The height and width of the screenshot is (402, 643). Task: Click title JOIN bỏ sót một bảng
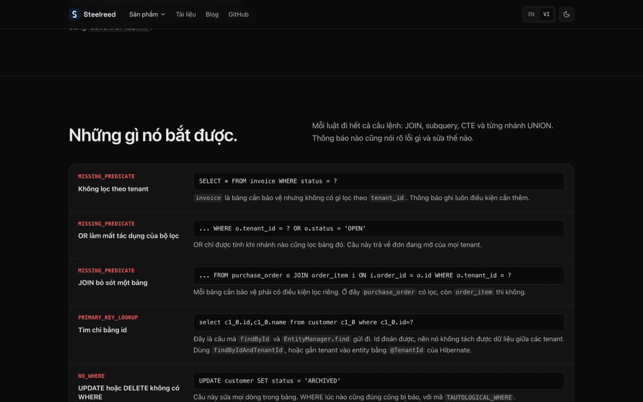(x=113, y=282)
